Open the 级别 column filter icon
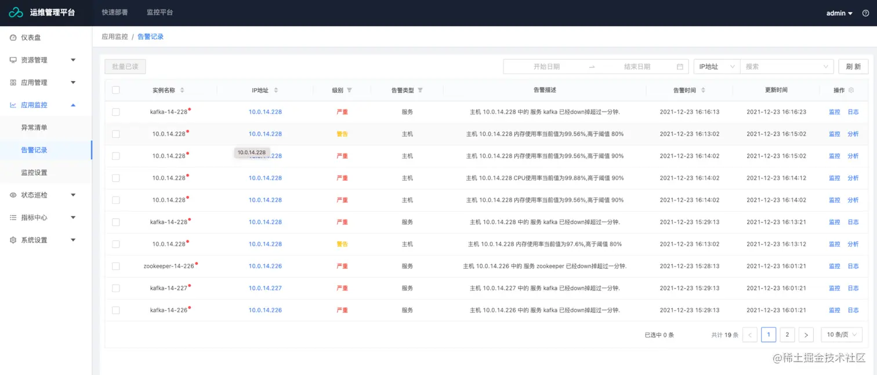 (349, 90)
